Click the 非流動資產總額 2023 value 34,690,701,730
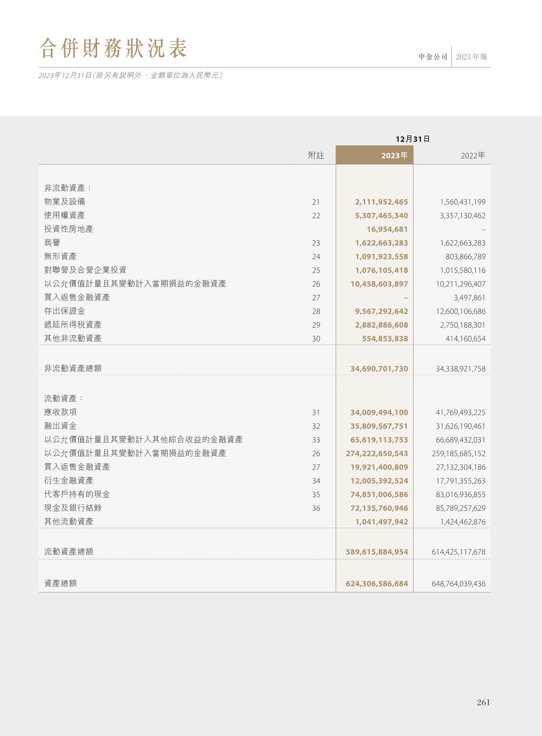 379,368
